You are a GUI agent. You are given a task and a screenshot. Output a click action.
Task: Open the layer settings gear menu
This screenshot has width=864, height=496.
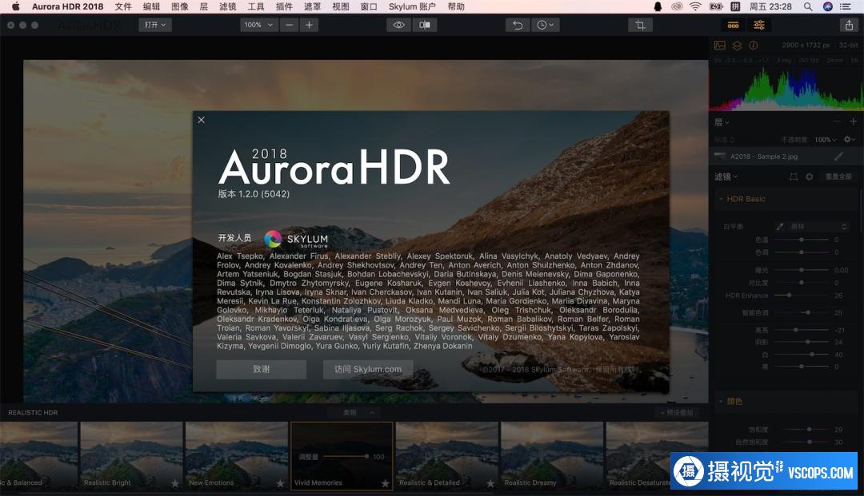(850, 140)
